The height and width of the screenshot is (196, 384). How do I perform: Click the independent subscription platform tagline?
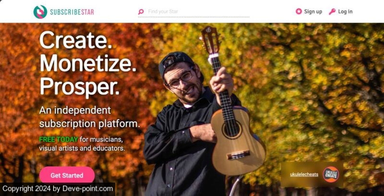coord(90,117)
